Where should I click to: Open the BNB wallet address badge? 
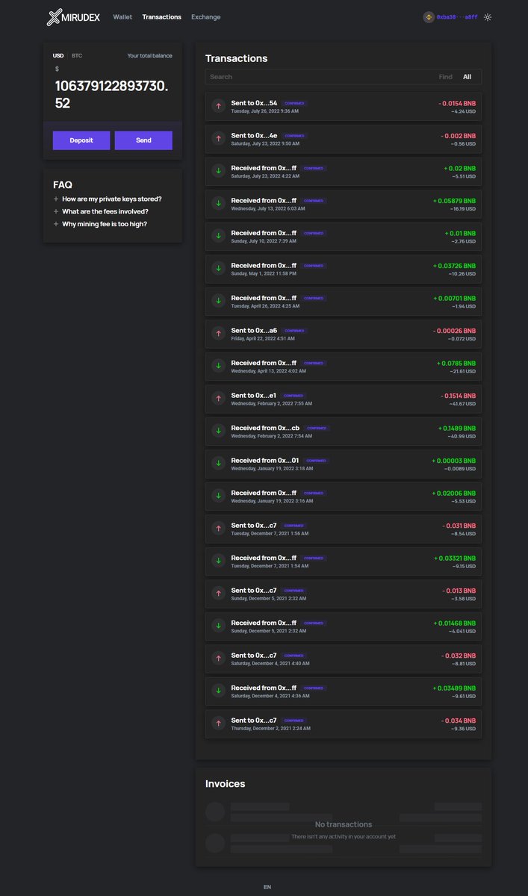450,17
